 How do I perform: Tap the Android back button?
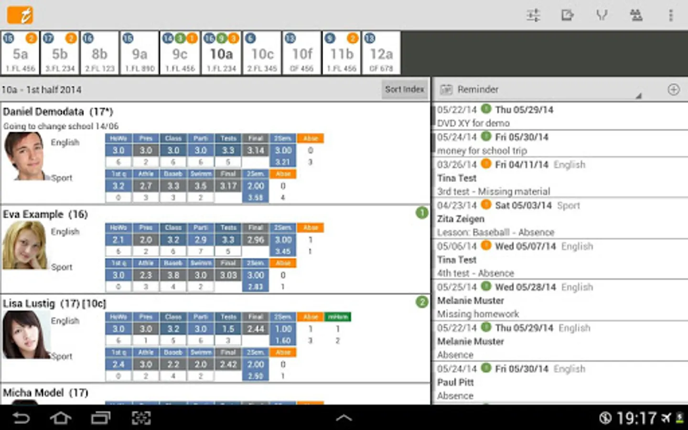tap(21, 418)
